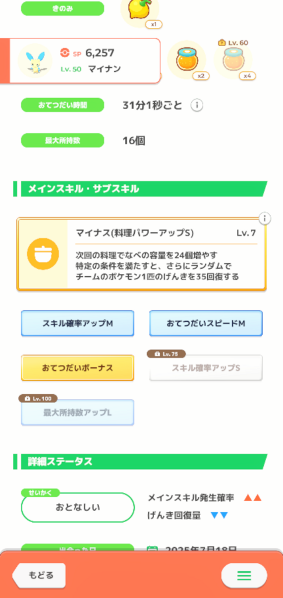This screenshot has width=283, height=598.
Task: Select the orange honey jar ingredient
Action: (x=186, y=60)
